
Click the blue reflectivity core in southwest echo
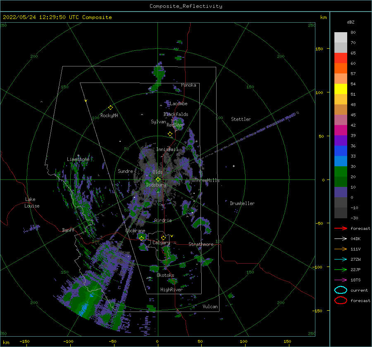(83, 308)
